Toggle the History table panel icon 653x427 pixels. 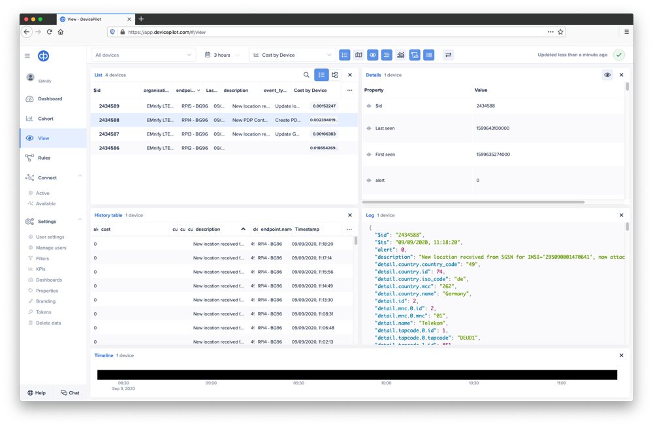click(x=387, y=55)
